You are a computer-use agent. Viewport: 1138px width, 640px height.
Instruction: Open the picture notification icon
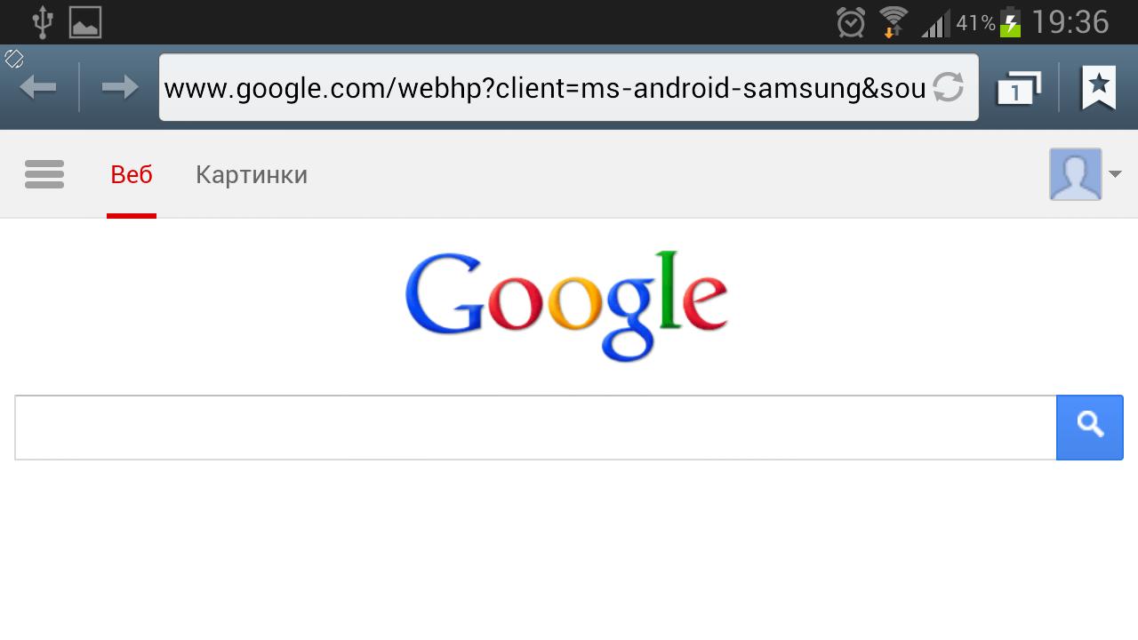tap(85, 22)
